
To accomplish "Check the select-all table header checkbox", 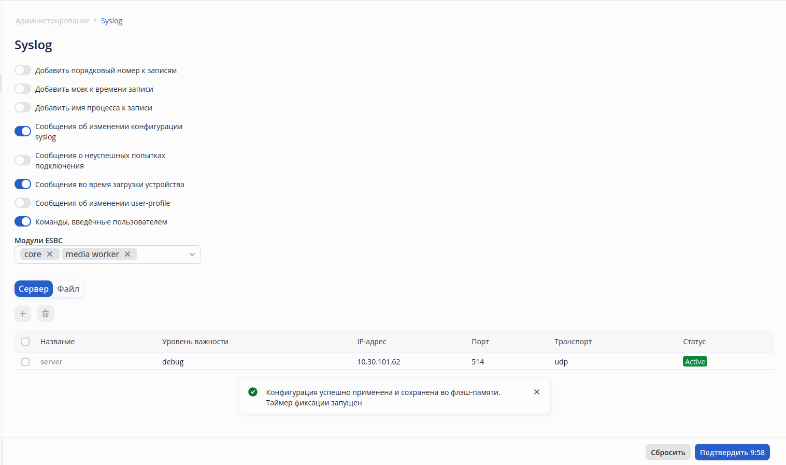I will [x=25, y=342].
